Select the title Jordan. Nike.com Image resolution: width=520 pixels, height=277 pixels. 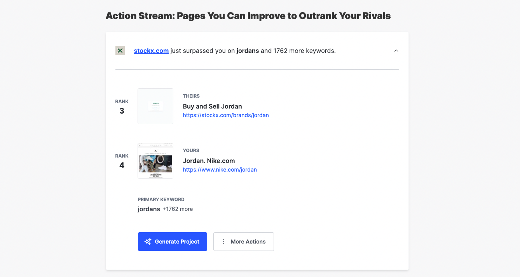pyautogui.click(x=209, y=161)
